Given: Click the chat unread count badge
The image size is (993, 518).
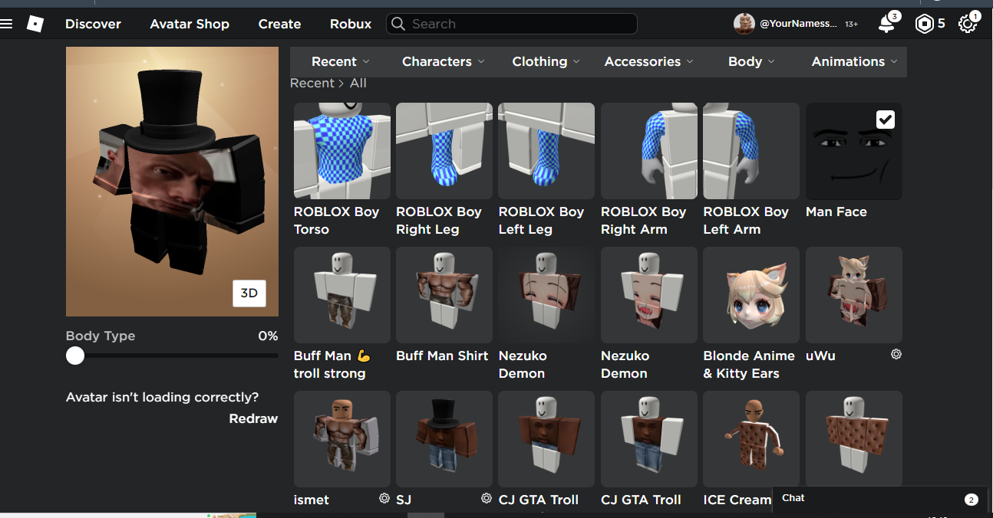Looking at the screenshot, I should pos(971,500).
